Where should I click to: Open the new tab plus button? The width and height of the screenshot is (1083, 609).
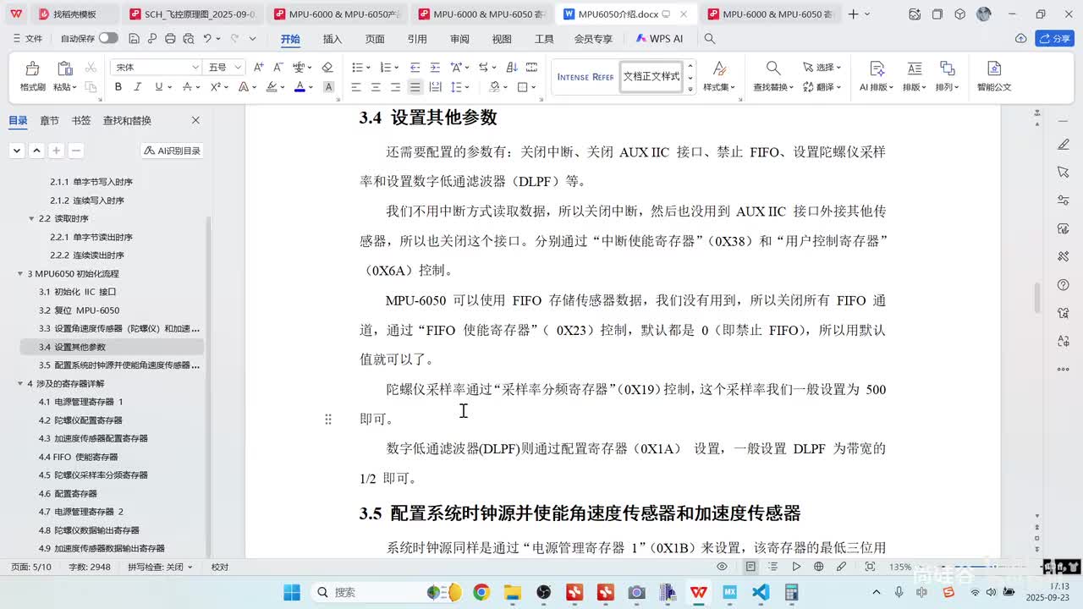click(854, 14)
